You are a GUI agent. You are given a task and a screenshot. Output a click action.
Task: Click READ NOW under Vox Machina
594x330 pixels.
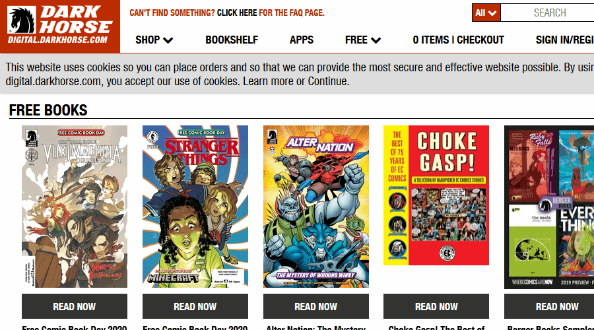75,306
